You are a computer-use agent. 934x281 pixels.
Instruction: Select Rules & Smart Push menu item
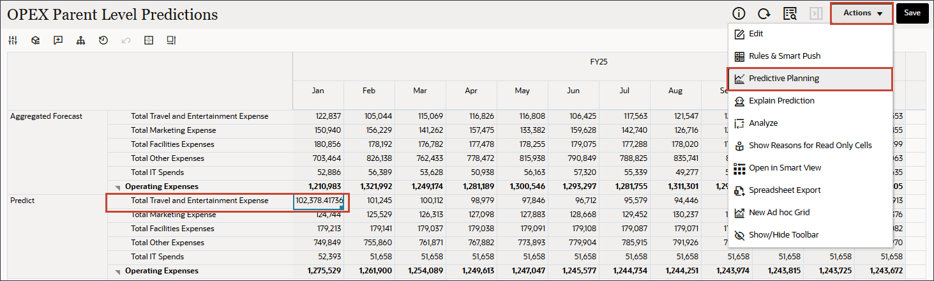810,56
